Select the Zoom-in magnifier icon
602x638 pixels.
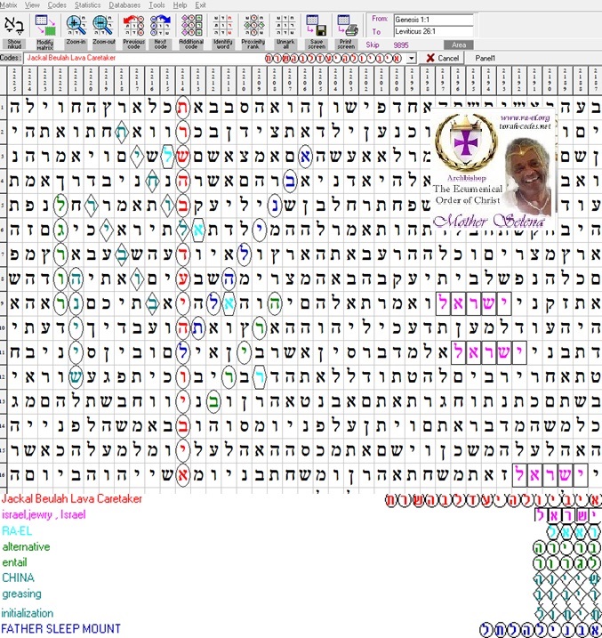point(76,31)
